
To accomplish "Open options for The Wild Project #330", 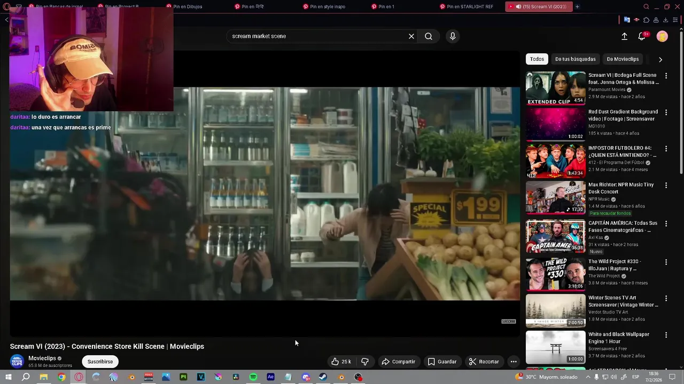I will tap(666, 262).
